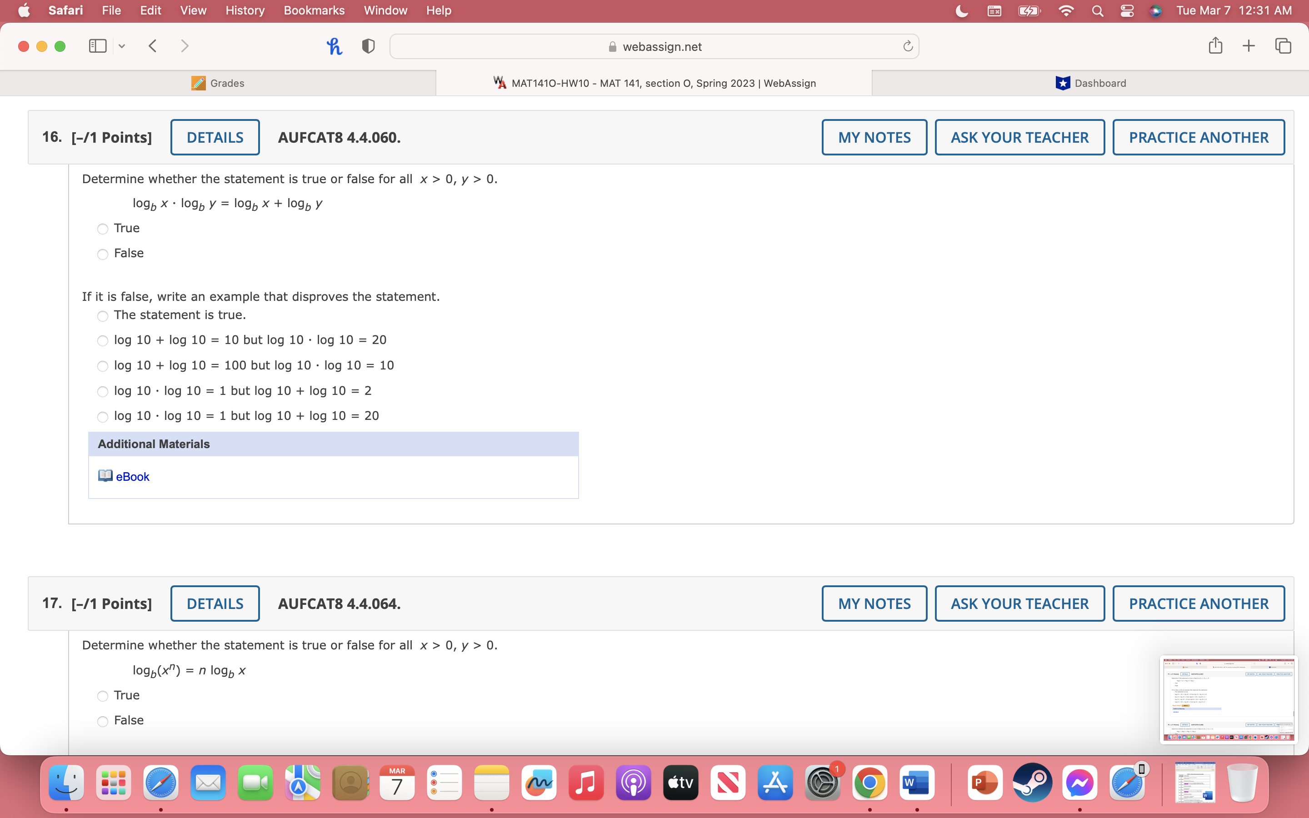Toggle the Safari sidebar icon
Image resolution: width=1309 pixels, height=818 pixels.
point(97,46)
